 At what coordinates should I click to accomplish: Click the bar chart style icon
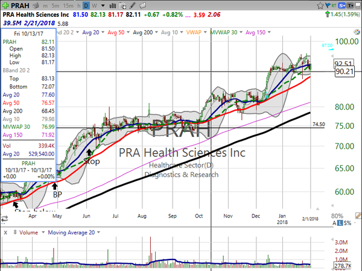pos(113,5)
